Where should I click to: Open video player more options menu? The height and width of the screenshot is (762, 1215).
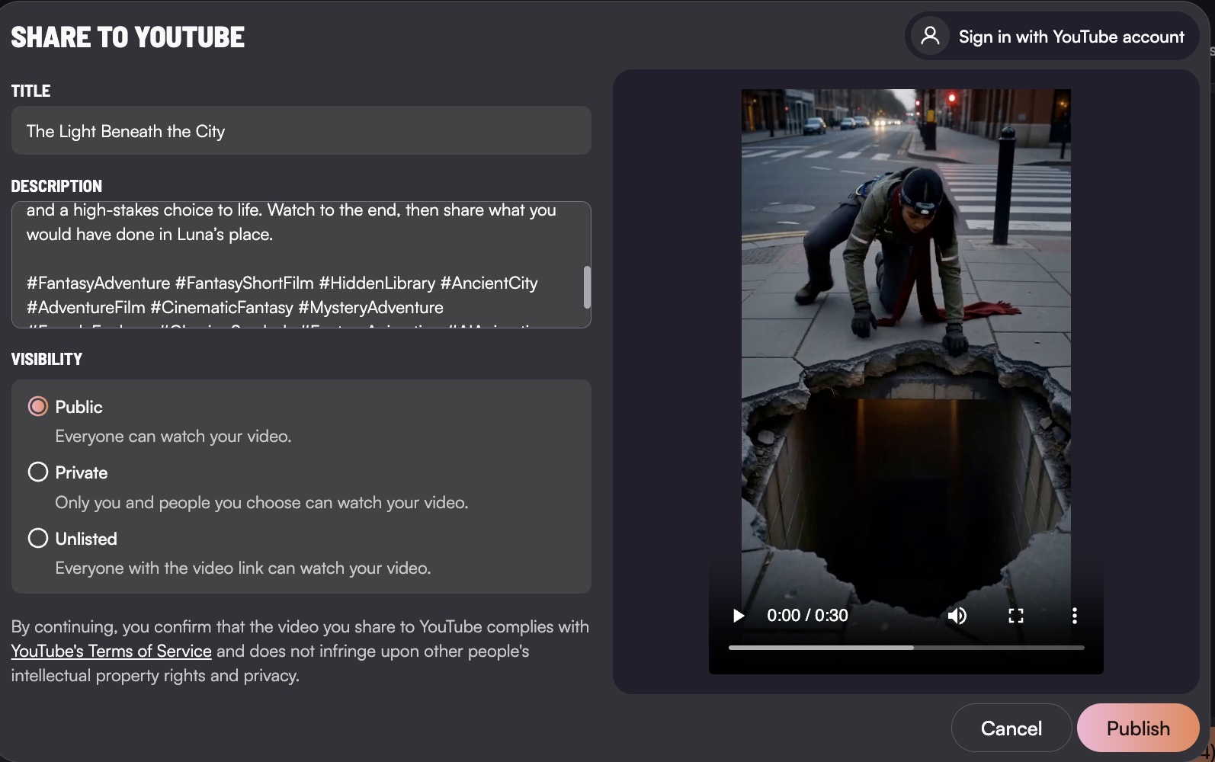click(x=1075, y=616)
